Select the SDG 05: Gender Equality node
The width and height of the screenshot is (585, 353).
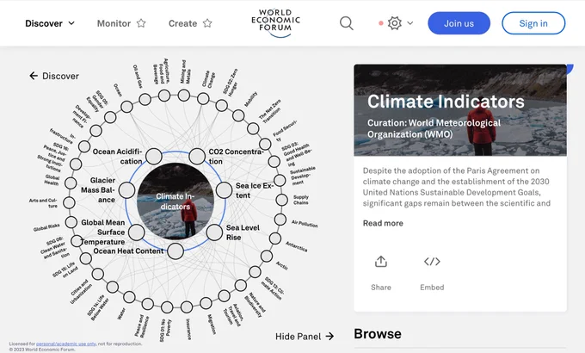(x=110, y=117)
